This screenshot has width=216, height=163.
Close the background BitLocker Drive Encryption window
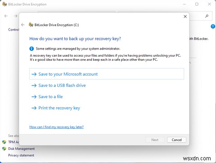(209, 4)
